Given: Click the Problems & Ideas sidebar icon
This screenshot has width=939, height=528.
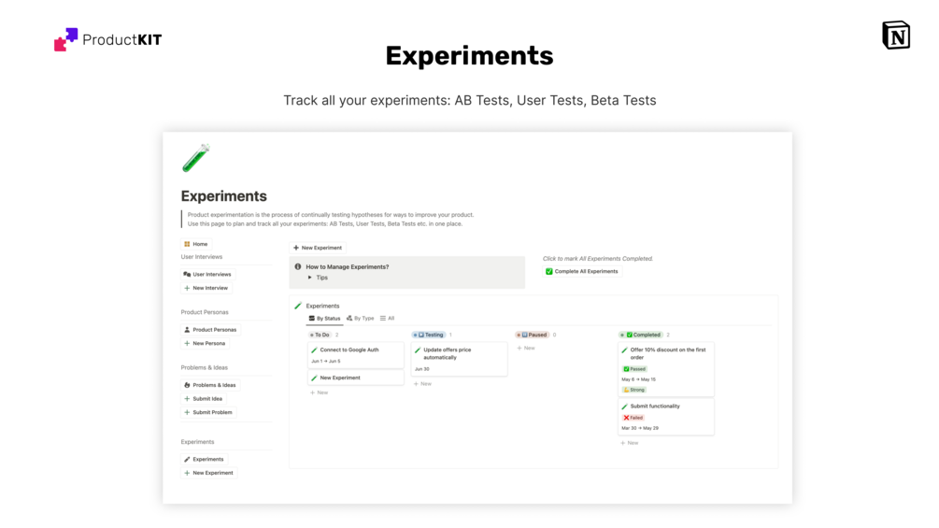Looking at the screenshot, I should click(187, 385).
